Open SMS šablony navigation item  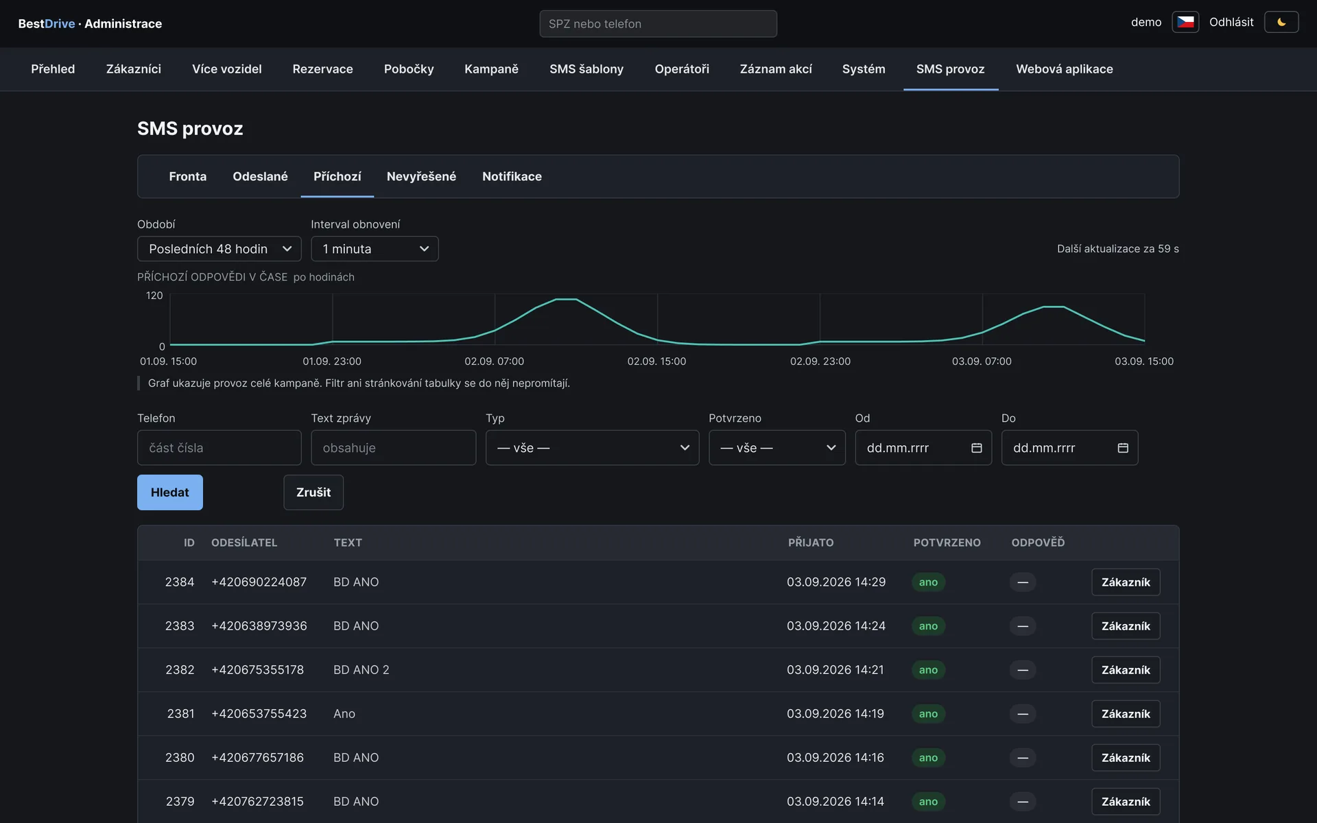586,69
